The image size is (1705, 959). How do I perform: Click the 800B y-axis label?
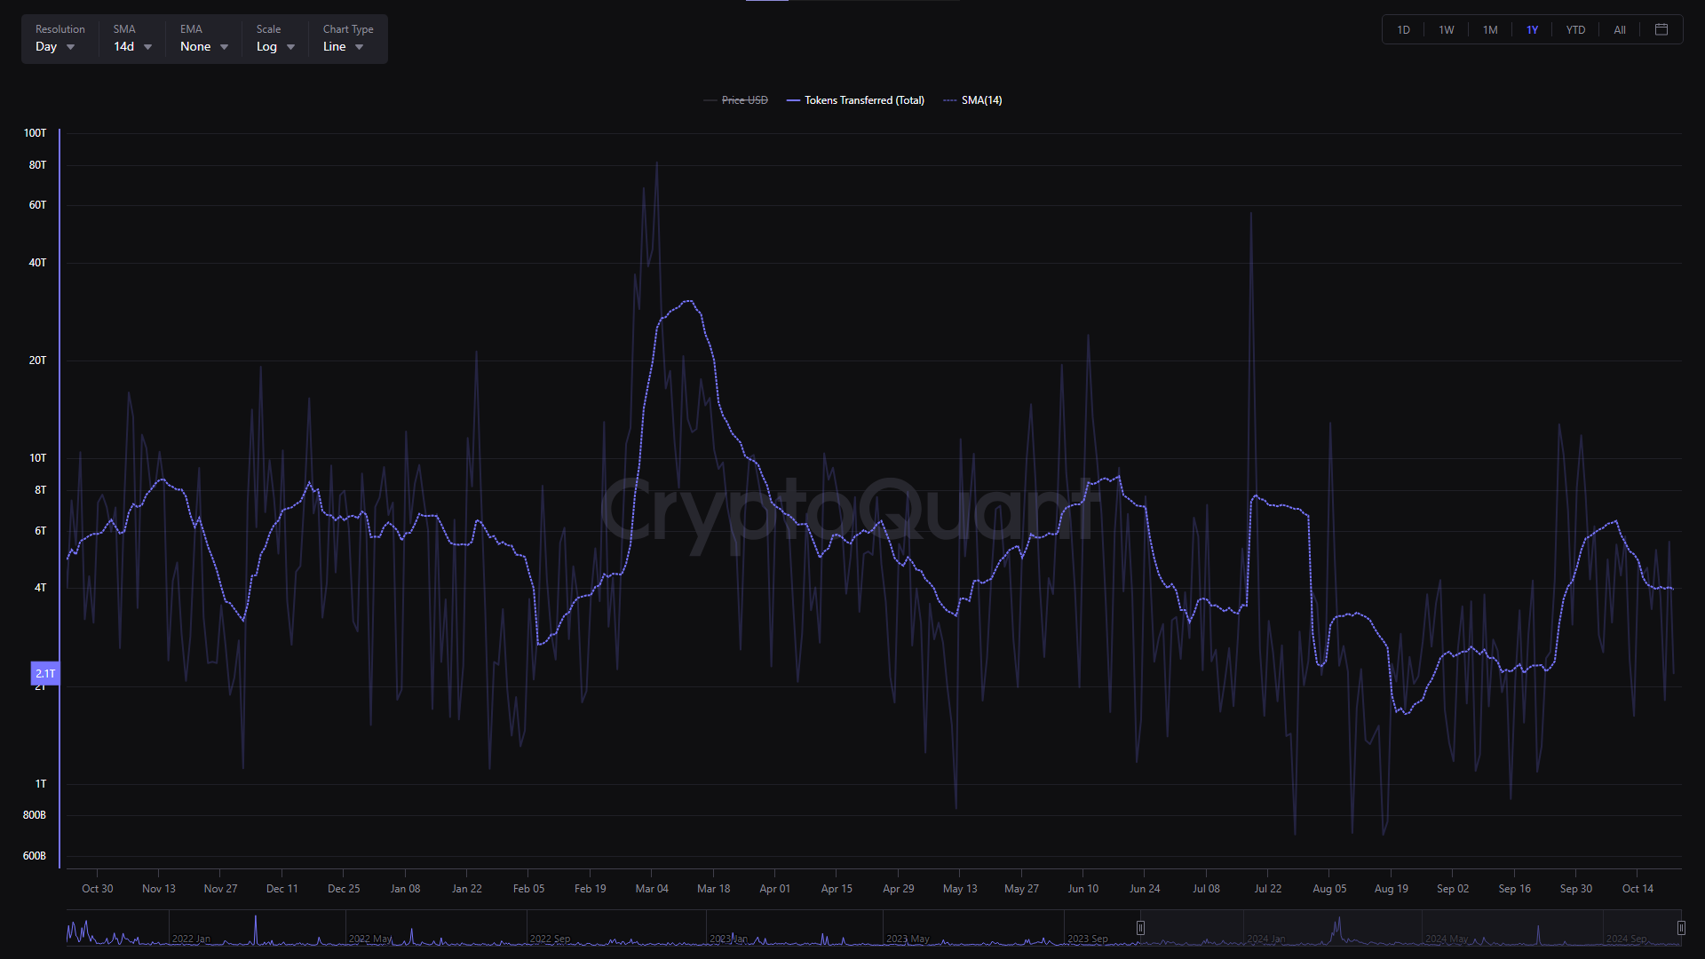tap(34, 815)
